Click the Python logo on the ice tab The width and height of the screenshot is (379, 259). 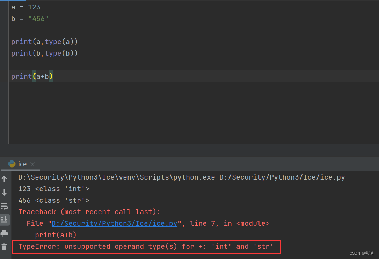pyautogui.click(x=12, y=164)
